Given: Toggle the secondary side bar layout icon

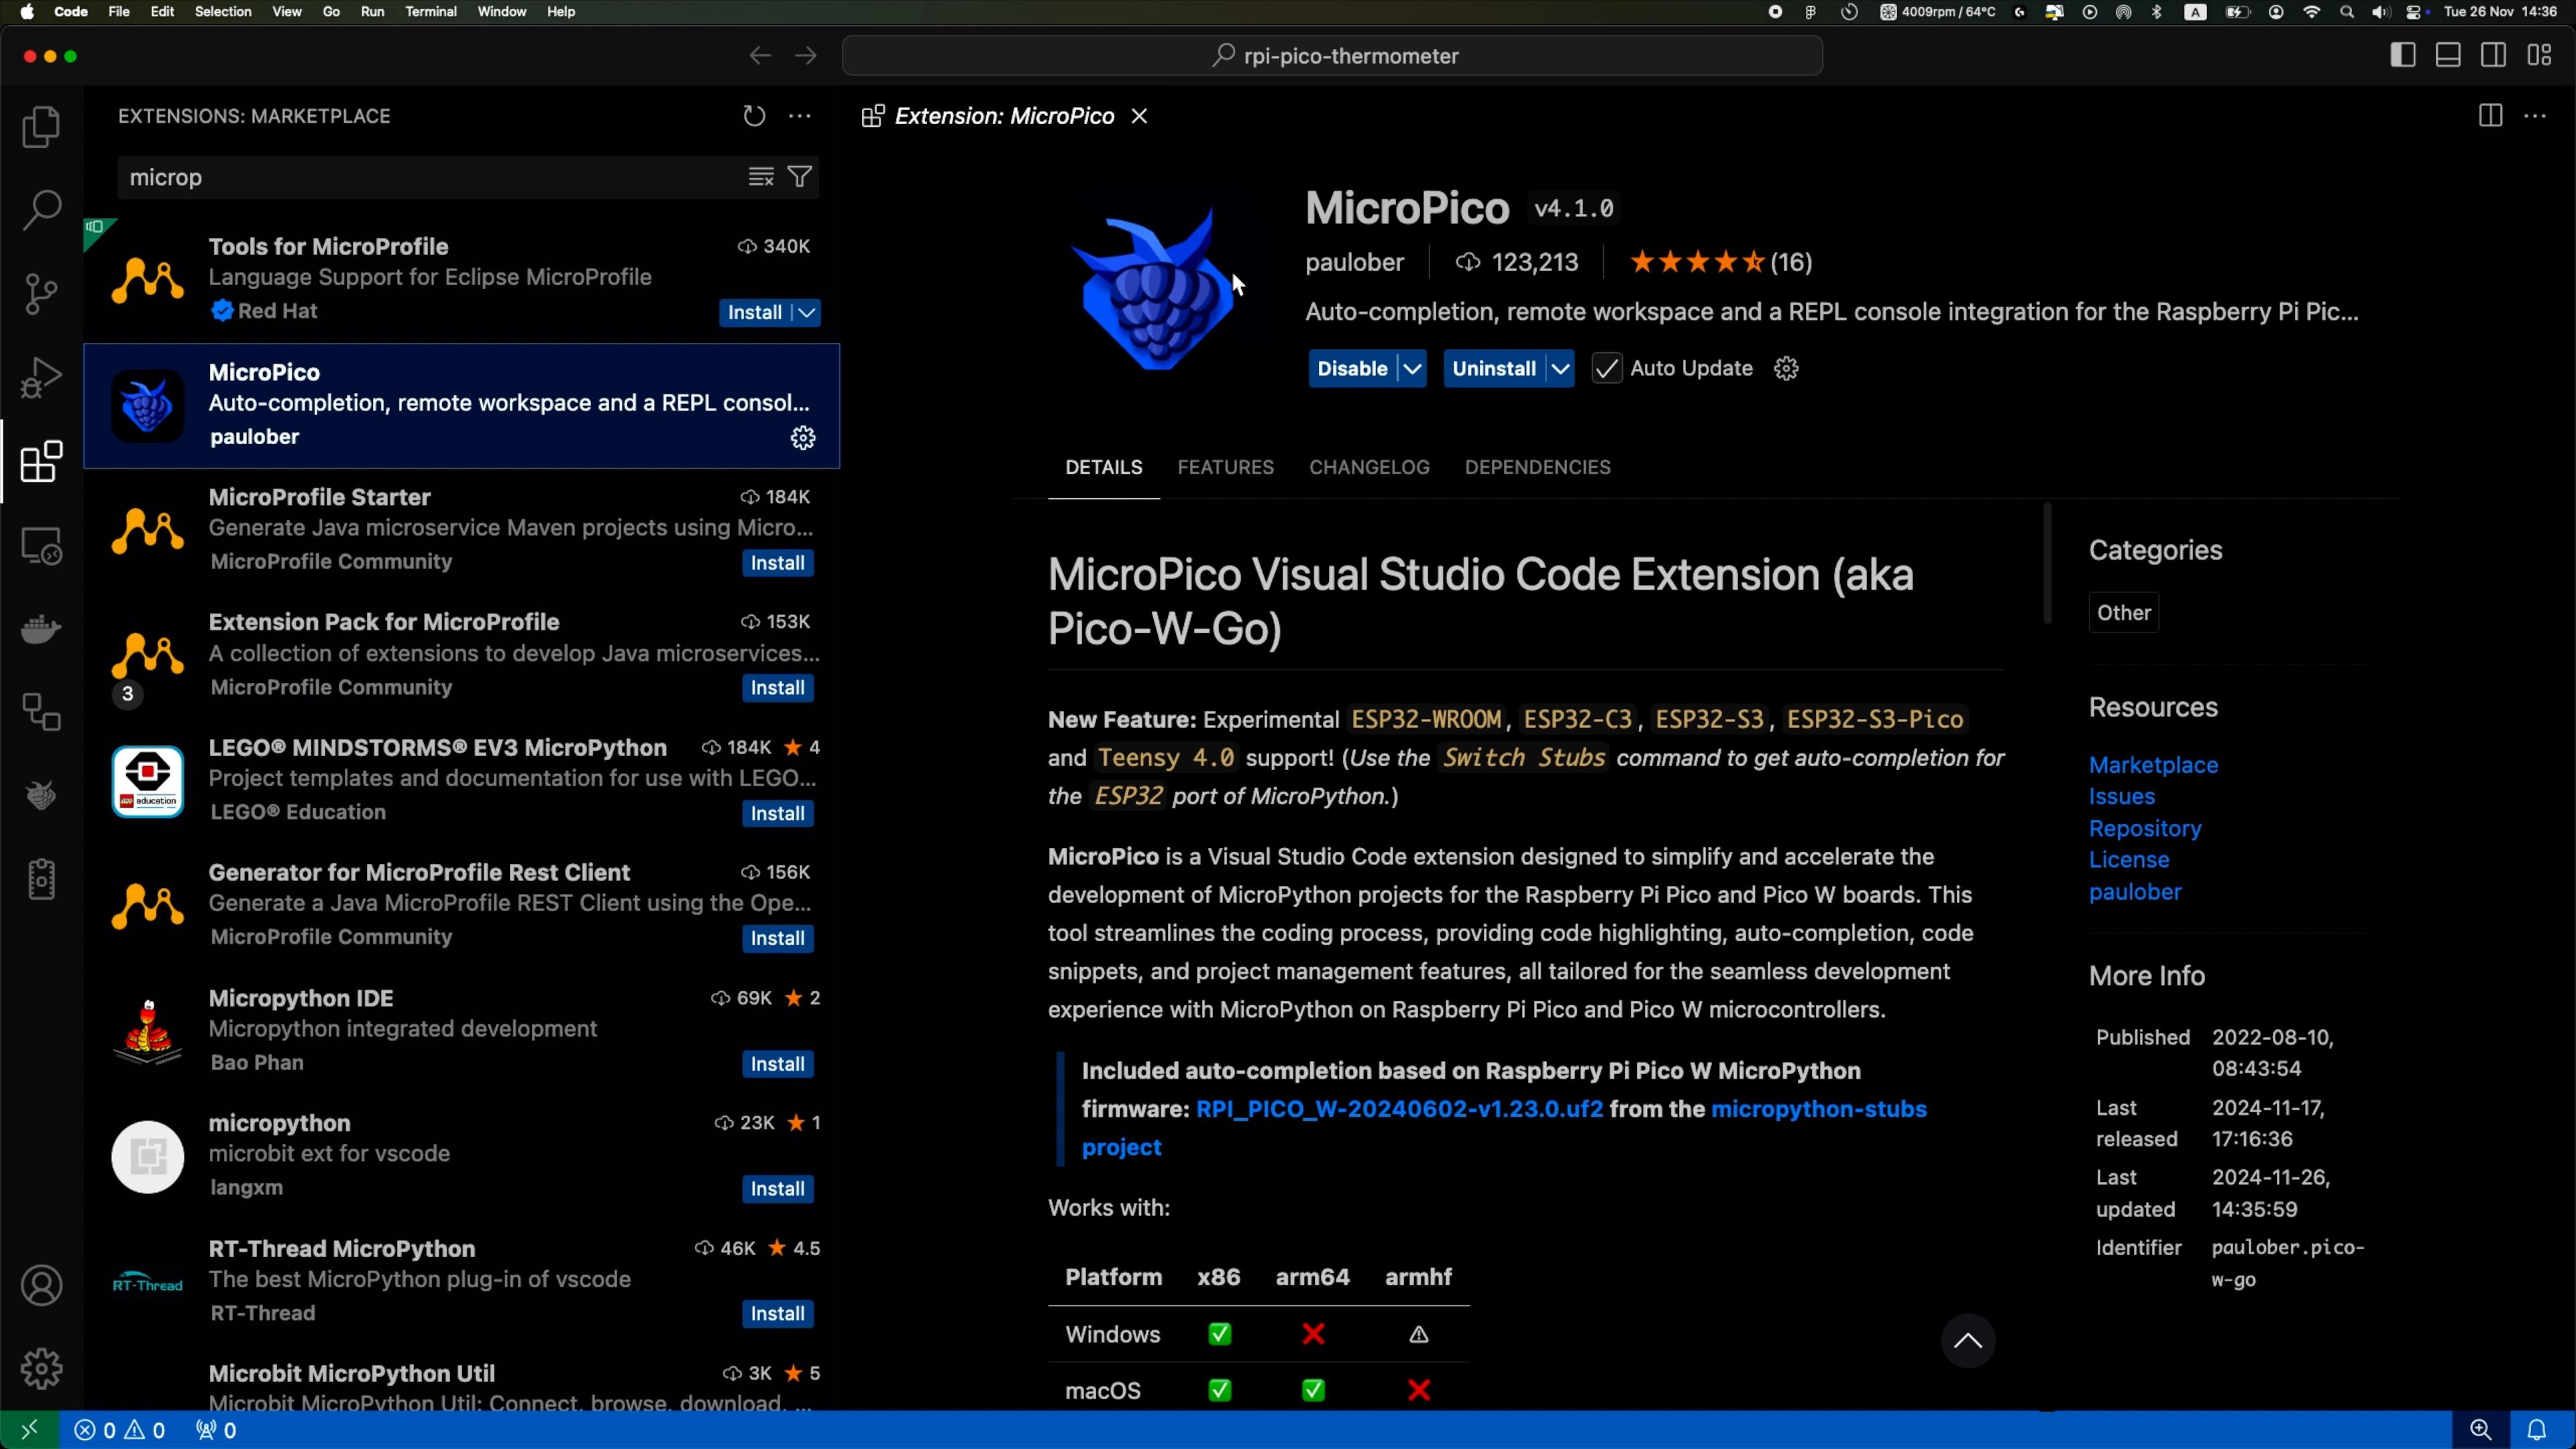Looking at the screenshot, I should tap(2493, 56).
